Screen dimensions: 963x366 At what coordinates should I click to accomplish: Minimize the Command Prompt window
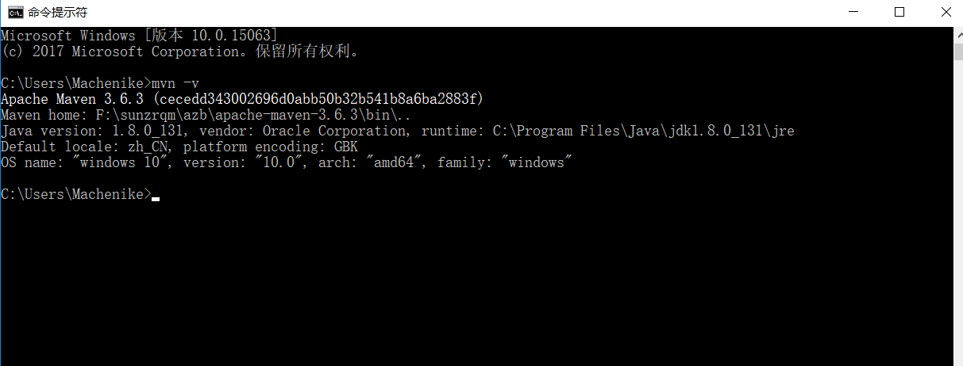pyautogui.click(x=853, y=12)
